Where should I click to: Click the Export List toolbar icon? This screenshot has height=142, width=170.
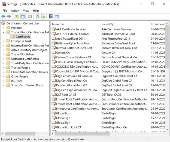click(43, 17)
